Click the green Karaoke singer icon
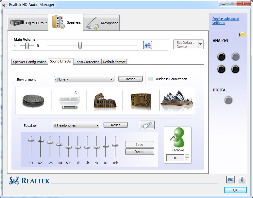Image resolution: width=253 pixels, height=198 pixels. [x=178, y=137]
